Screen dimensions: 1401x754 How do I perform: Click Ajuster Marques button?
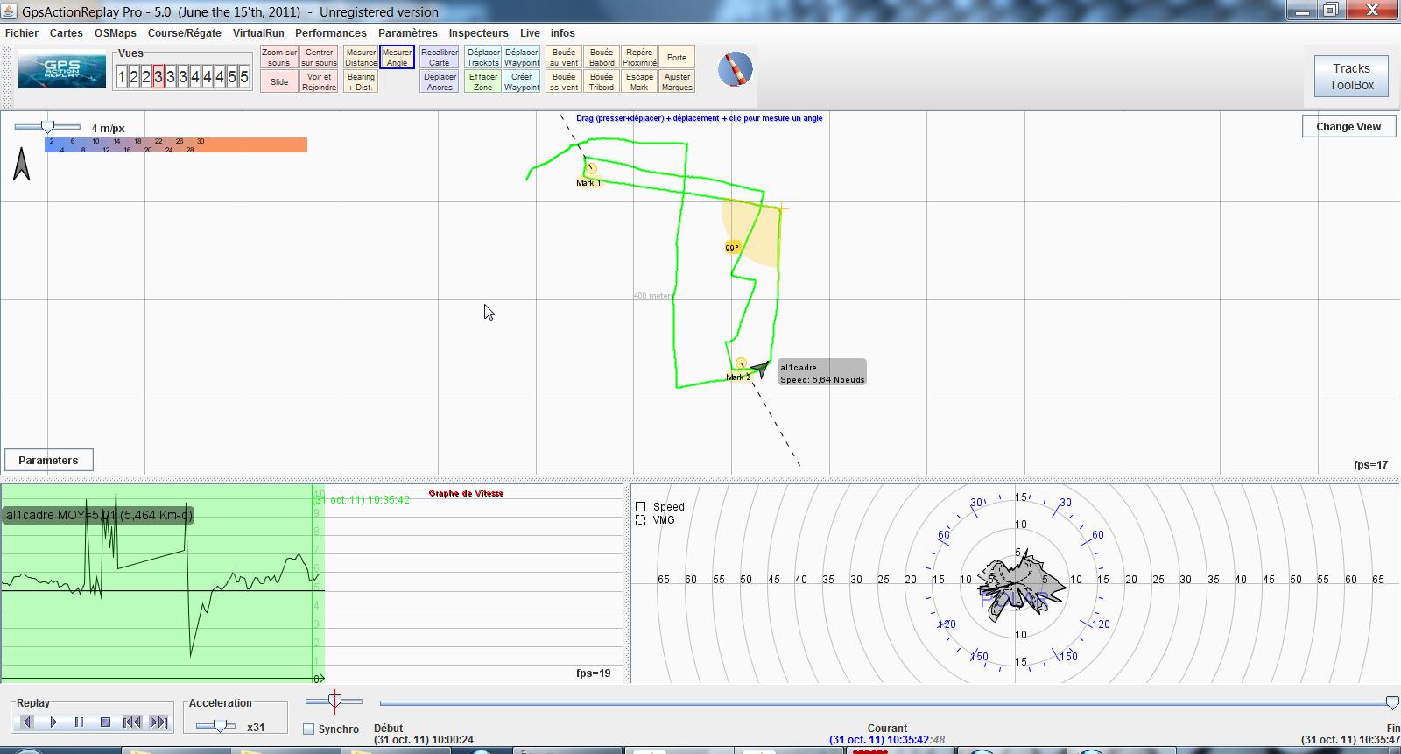[x=677, y=81]
